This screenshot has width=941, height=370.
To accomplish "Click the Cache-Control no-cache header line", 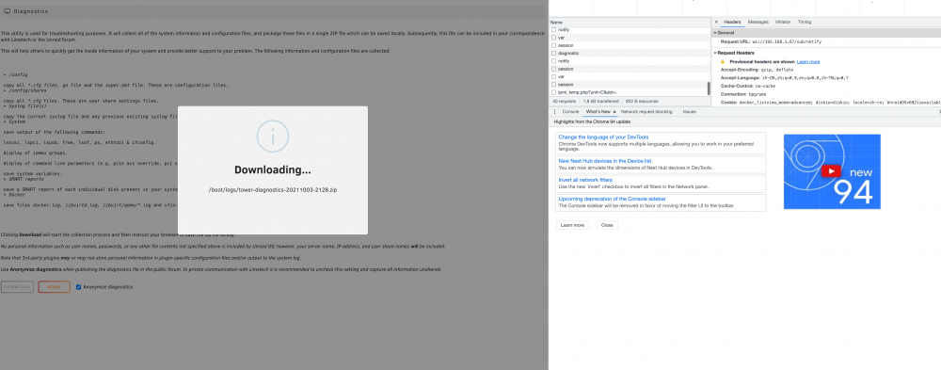I will [x=749, y=87].
